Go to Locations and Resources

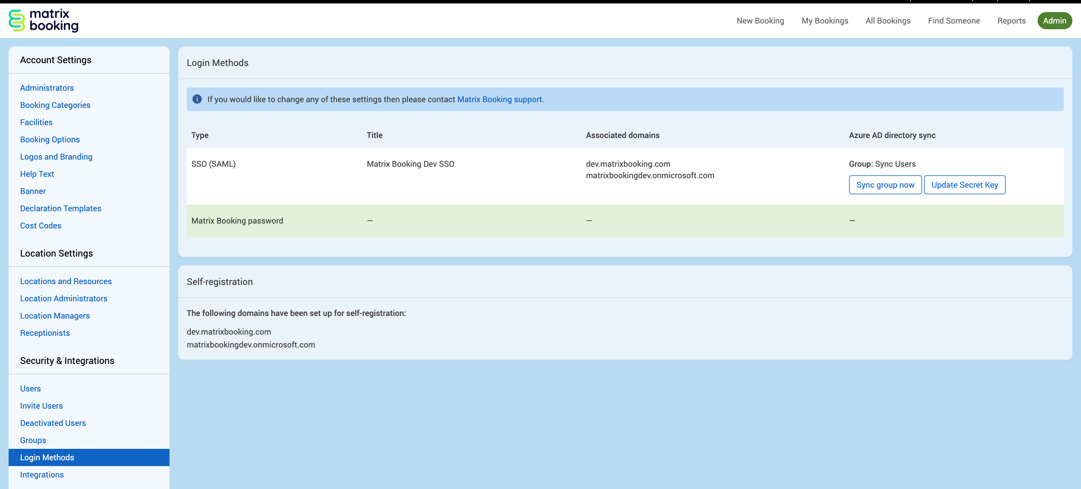[x=66, y=281]
